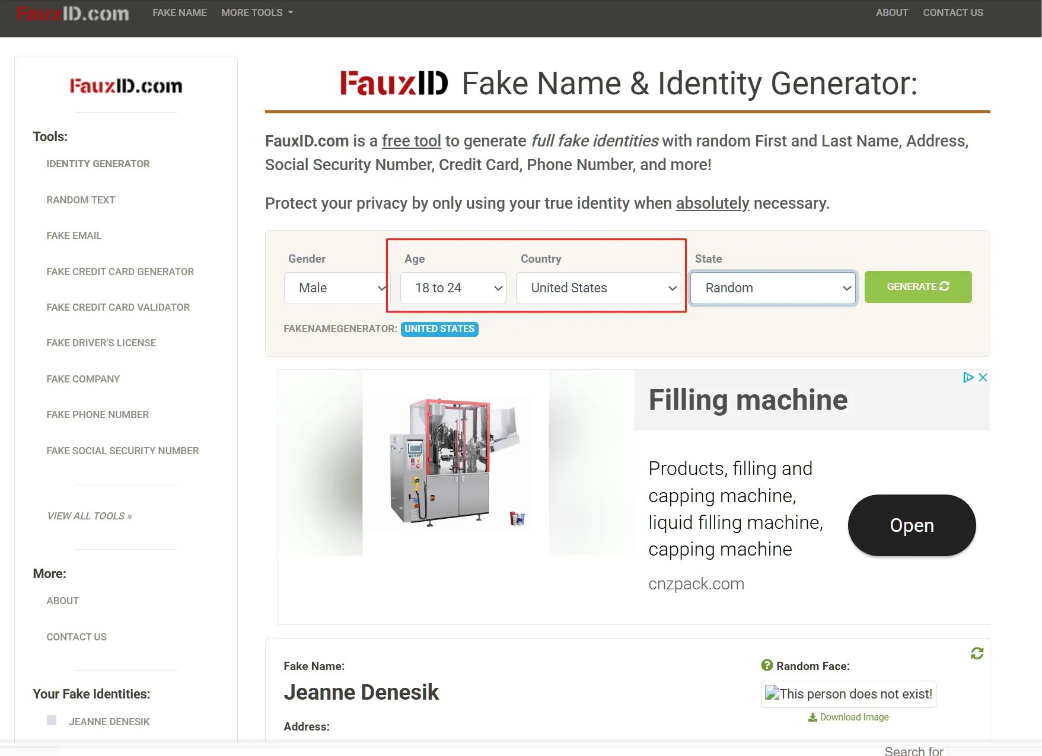
Task: Go to FAKE NAME in the navbar
Action: (180, 12)
